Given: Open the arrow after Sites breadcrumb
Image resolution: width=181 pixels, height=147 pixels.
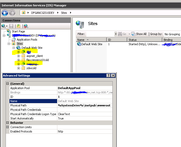Looking at the screenshot, I should pos(70,13).
